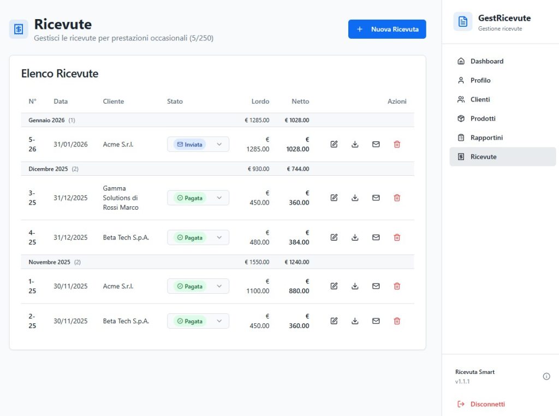Click Nuova Ricevuta button
The image size is (559, 416).
tap(387, 29)
